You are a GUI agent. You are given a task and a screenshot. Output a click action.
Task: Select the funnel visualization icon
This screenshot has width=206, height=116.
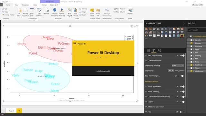[182, 32]
